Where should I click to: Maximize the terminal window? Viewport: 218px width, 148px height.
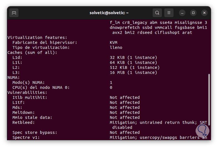point(193,13)
